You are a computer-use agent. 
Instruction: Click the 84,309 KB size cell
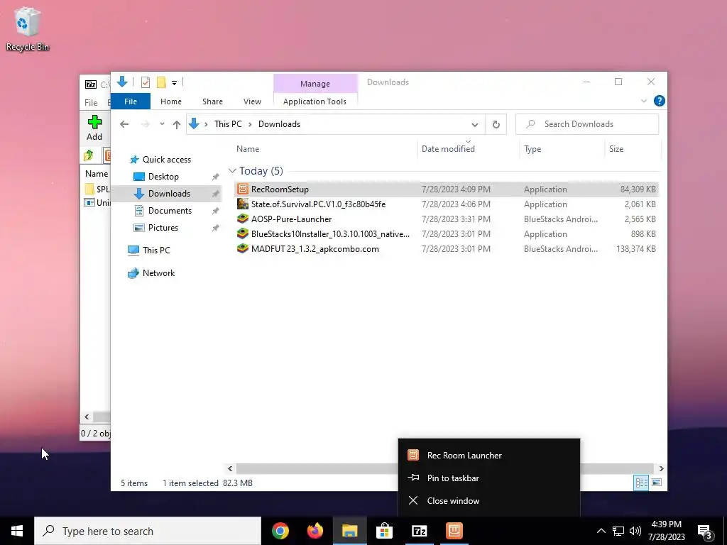click(x=638, y=189)
